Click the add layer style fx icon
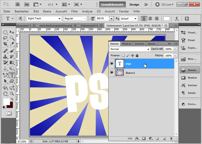 (137, 139)
